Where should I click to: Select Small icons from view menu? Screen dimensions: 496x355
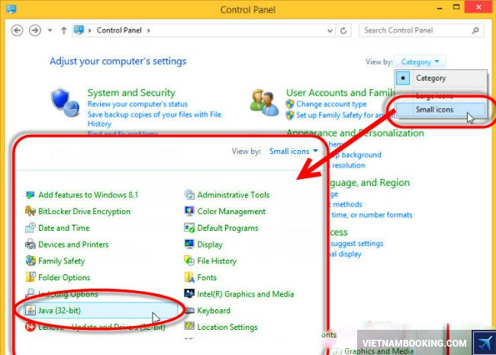pyautogui.click(x=434, y=110)
